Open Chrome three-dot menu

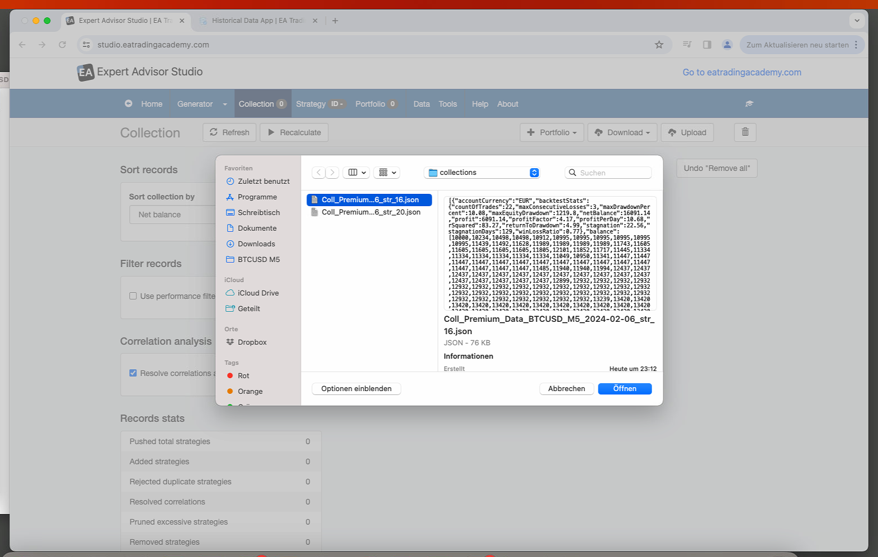(856, 45)
